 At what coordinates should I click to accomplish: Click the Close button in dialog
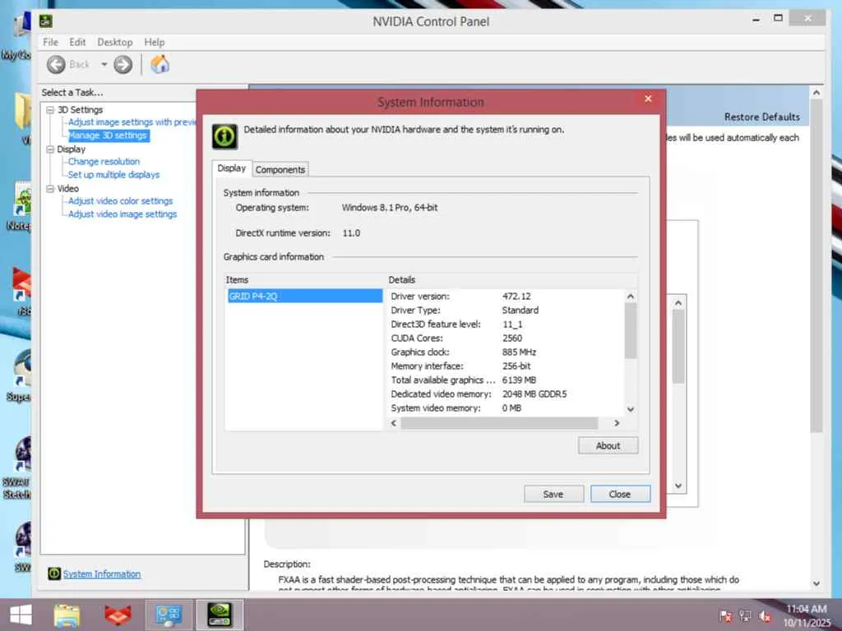(620, 494)
